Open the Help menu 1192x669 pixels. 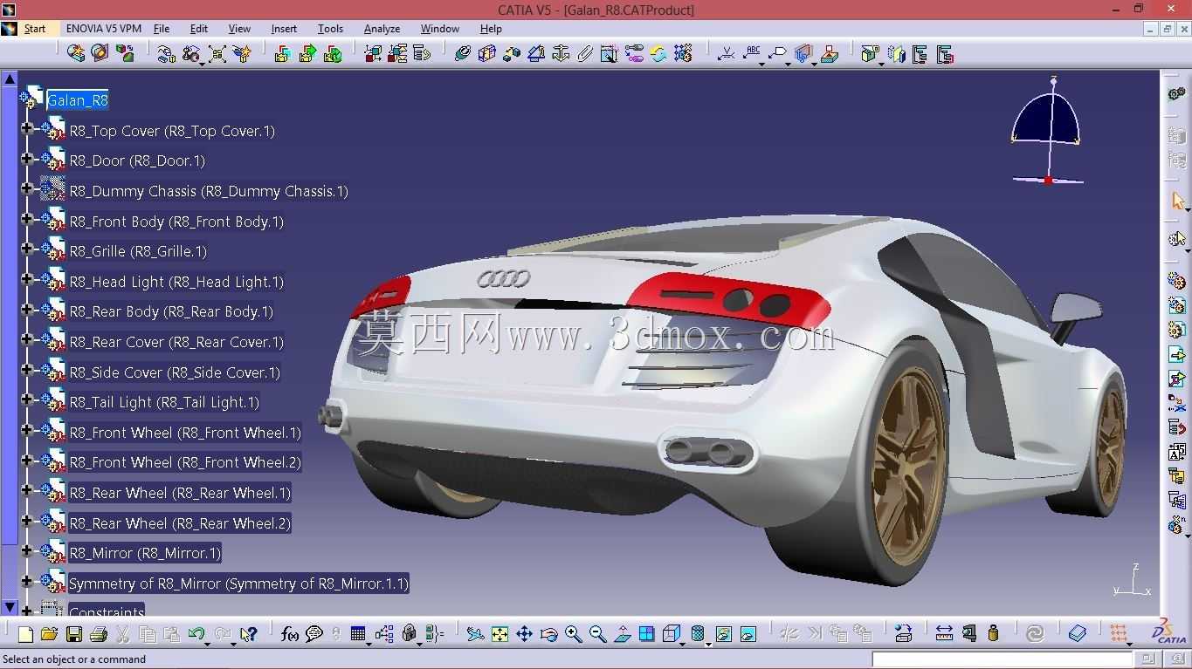point(491,29)
